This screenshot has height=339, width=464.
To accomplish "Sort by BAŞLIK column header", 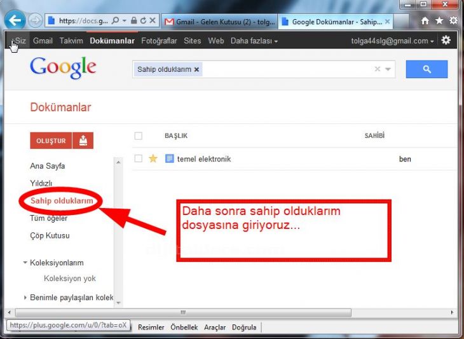I will click(x=176, y=136).
